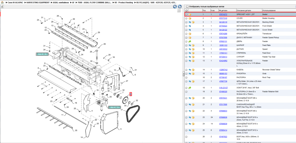Click package icon for 87674299 Transducer
296x143 pixels.
click(190, 34)
